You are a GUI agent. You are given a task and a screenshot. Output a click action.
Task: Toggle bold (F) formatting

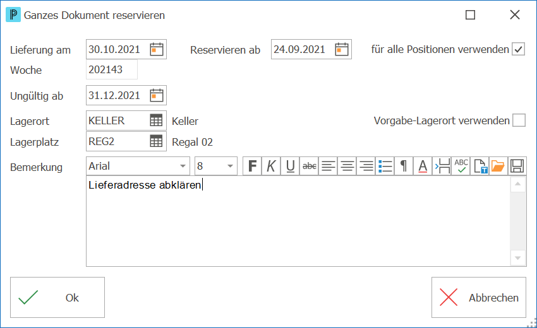[x=253, y=167]
